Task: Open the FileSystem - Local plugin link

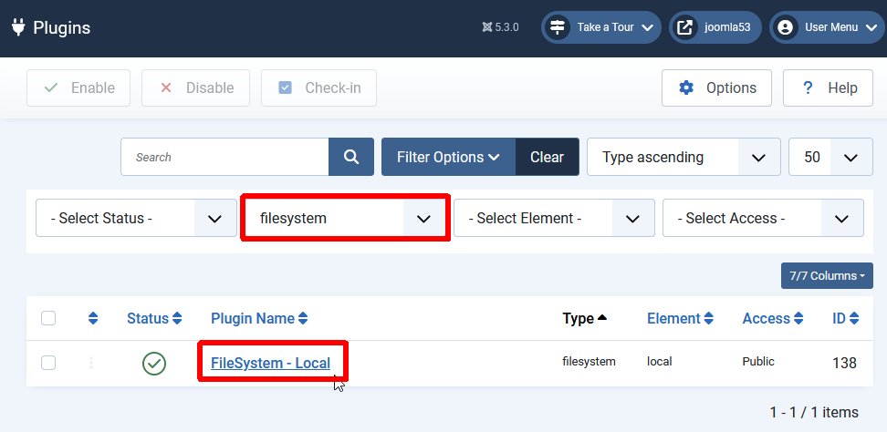Action: [270, 363]
